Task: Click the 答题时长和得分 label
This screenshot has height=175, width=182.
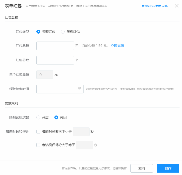Action: pos(17,132)
